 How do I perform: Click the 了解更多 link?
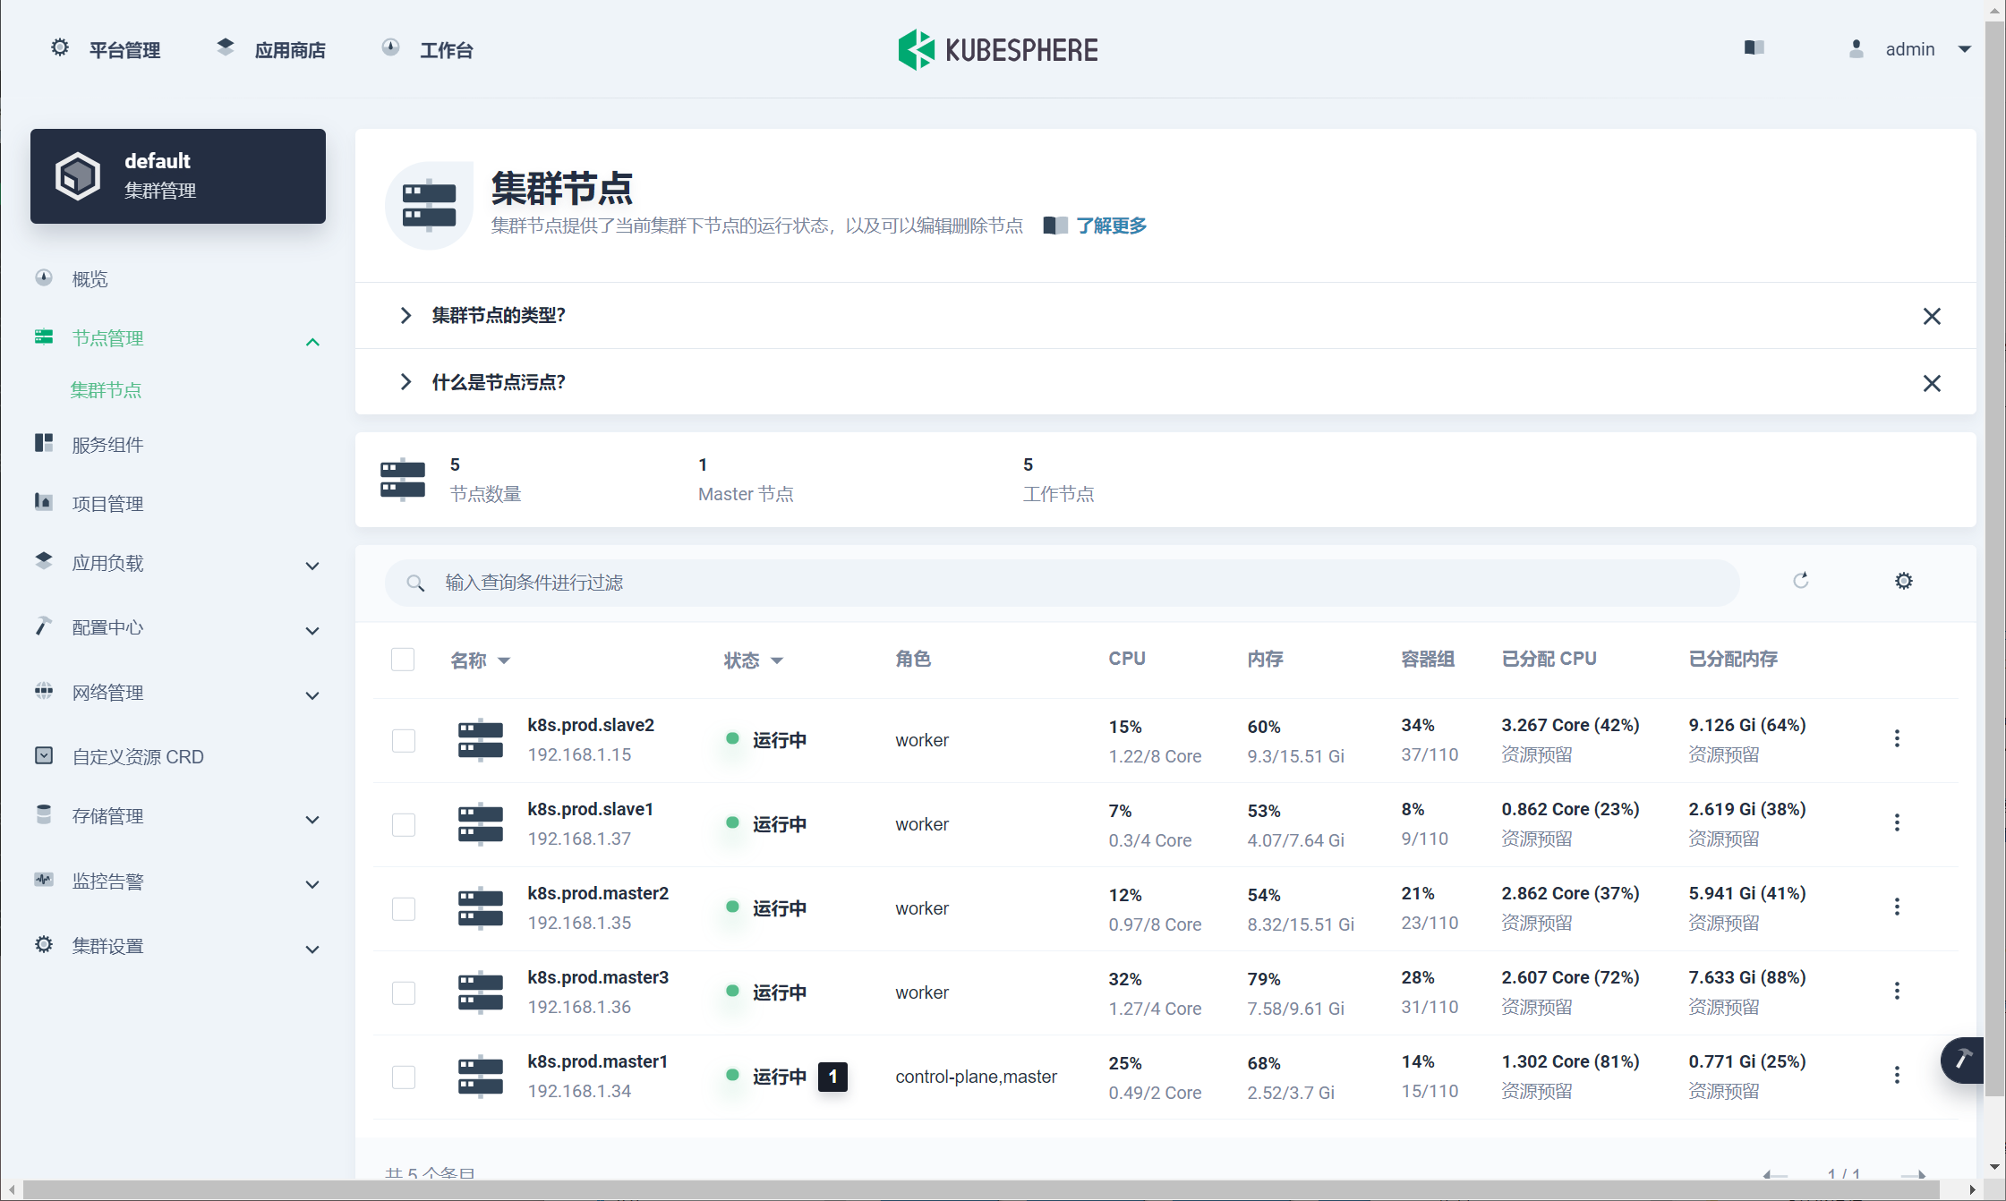point(1111,226)
